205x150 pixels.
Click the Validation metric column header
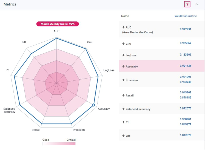pyautogui.click(x=185, y=16)
